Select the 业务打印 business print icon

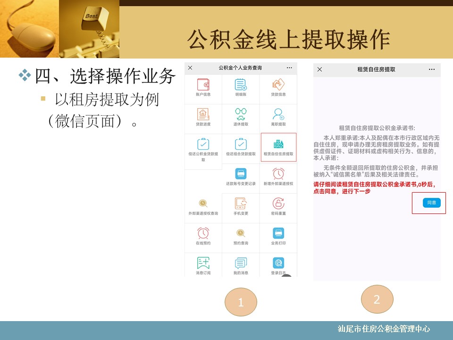point(278,234)
